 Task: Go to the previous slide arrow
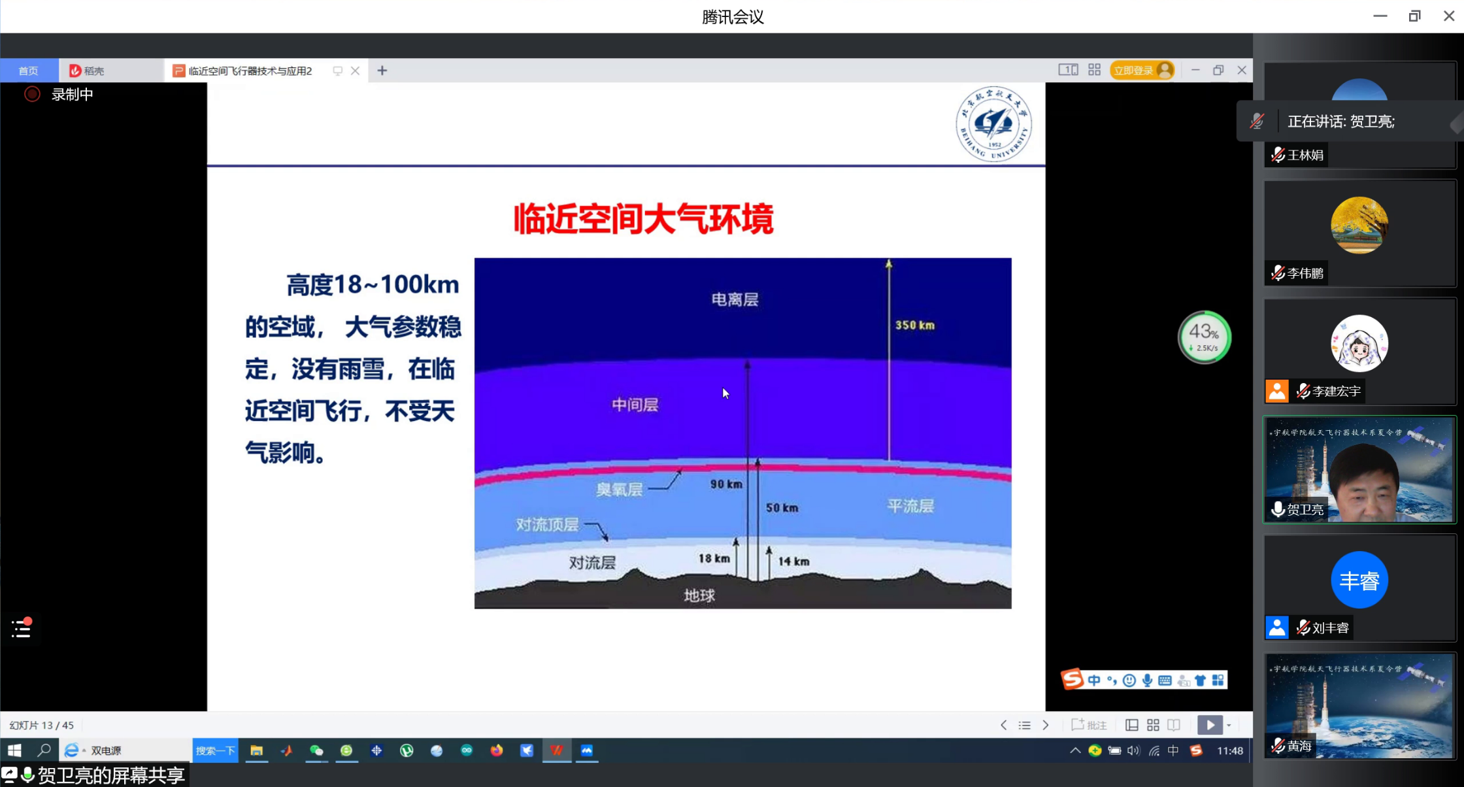[1003, 725]
